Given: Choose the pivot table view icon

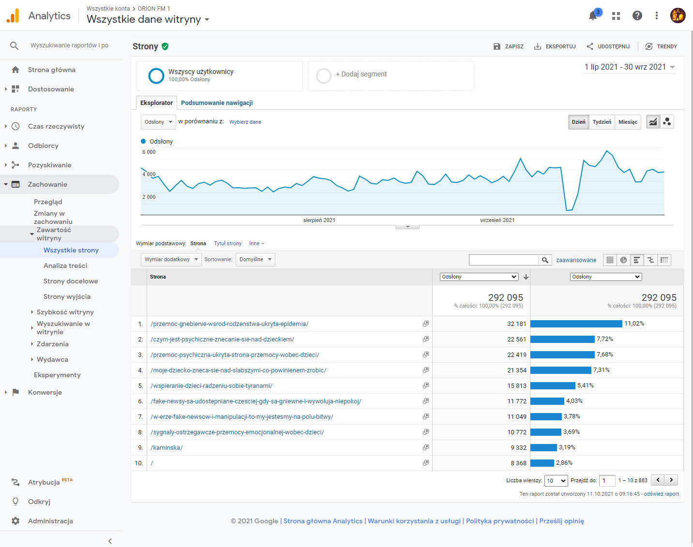Looking at the screenshot, I should (664, 260).
